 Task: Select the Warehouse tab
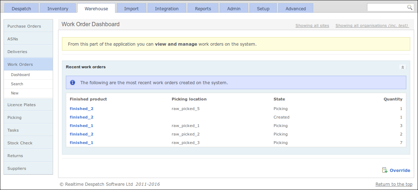pos(96,8)
